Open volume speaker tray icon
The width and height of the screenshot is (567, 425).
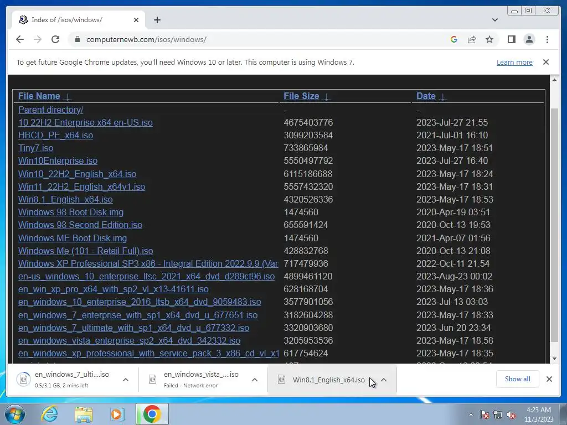click(x=511, y=414)
